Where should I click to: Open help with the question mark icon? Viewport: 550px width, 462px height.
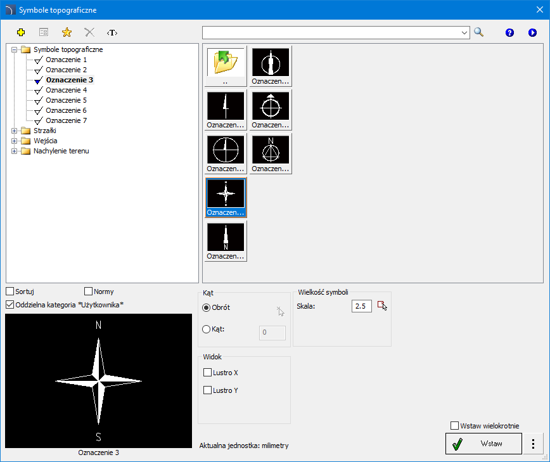pos(509,32)
